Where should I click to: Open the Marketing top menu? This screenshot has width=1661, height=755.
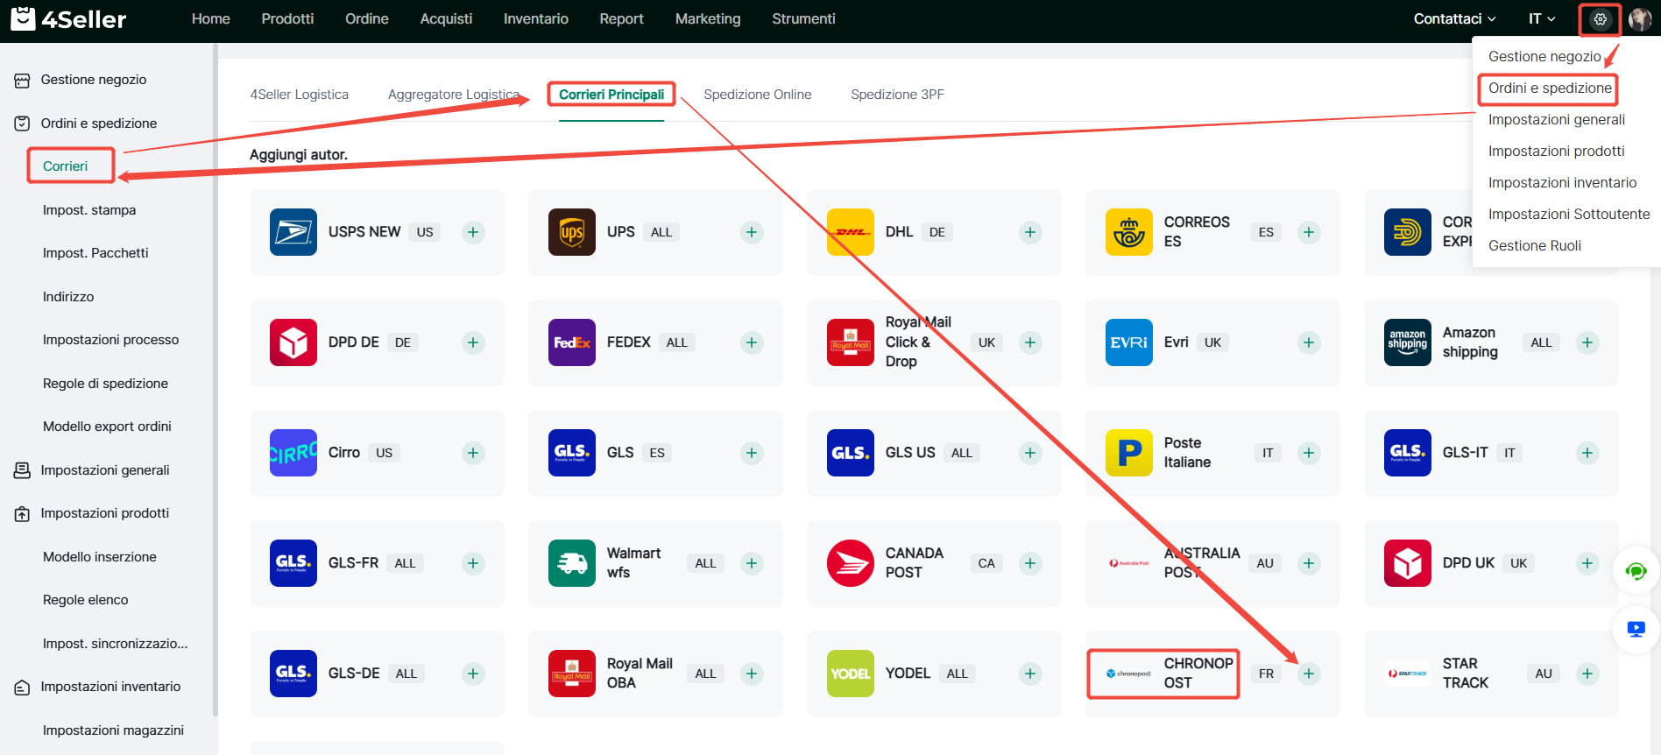708,18
